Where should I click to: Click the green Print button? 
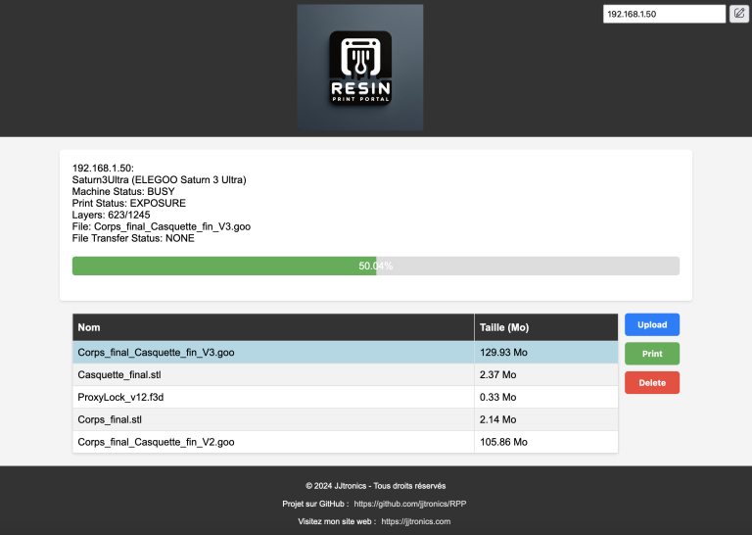[652, 354]
